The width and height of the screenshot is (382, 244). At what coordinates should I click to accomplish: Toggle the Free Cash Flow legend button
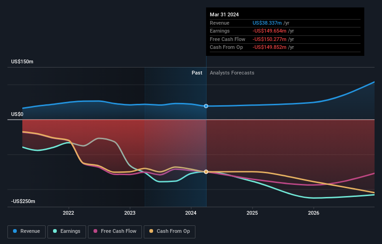click(x=115, y=231)
